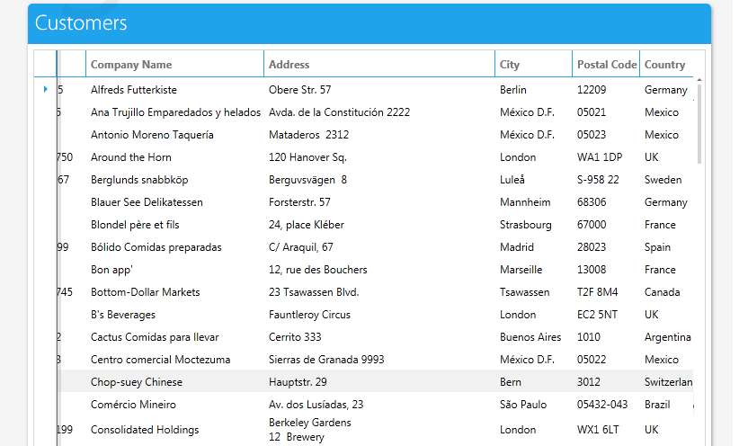Select the Bólido Comidas preparadas cell
739x446 pixels.
pos(156,247)
